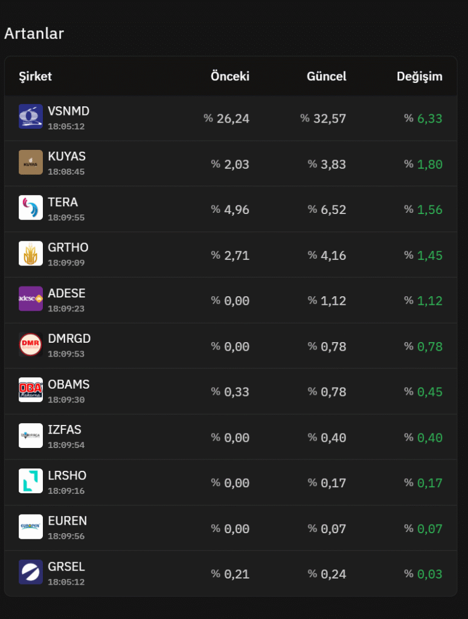The height and width of the screenshot is (619, 468).
Task: Click the Europen EUREN logo icon
Action: (31, 527)
